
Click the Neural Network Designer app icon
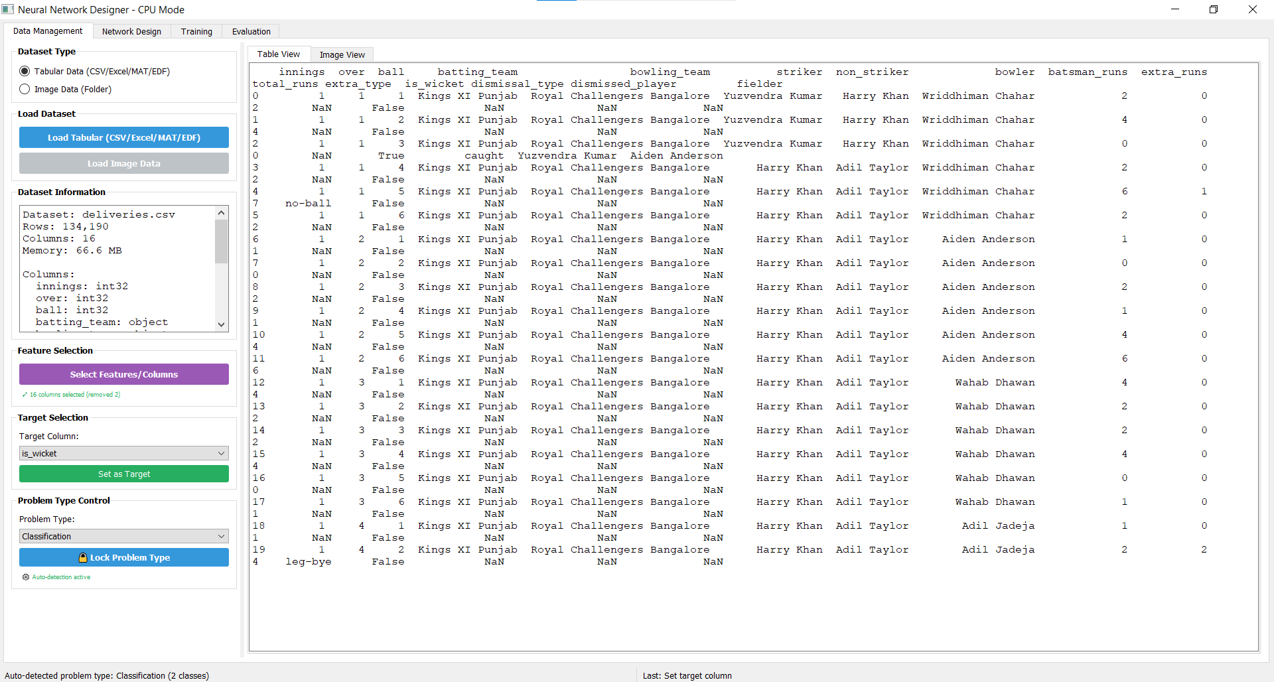click(8, 9)
